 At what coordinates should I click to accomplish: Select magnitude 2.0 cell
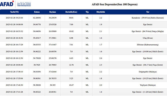101,85
